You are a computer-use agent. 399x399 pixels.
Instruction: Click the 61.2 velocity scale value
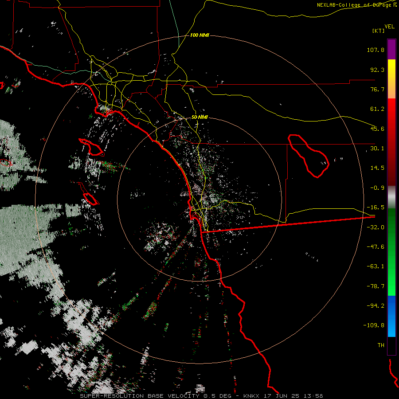[x=377, y=109]
